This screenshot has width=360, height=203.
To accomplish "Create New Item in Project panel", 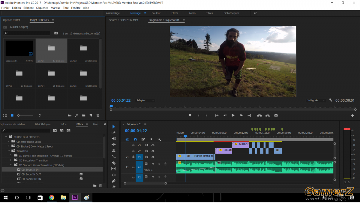I will tap(91, 115).
